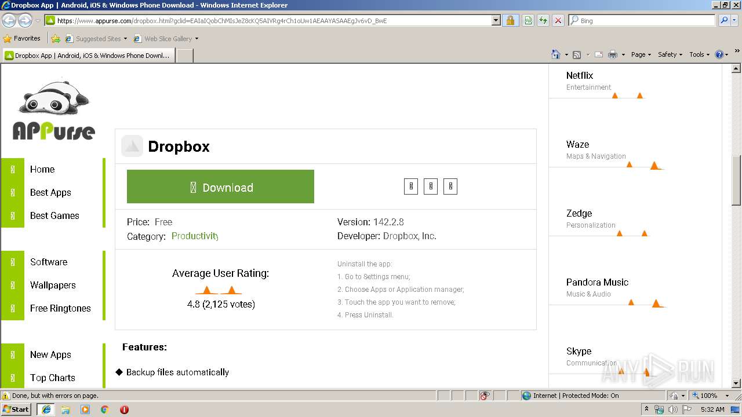The image size is (742, 417).
Task: Click the address bar URL field
Action: tap(268, 20)
